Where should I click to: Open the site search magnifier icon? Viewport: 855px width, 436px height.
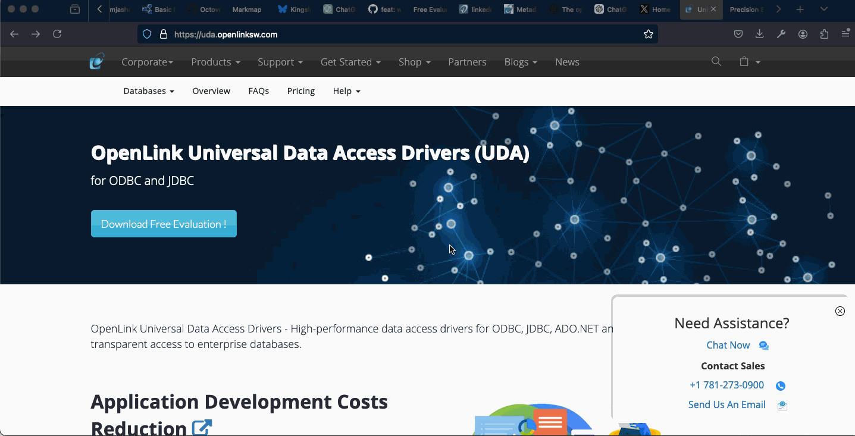click(716, 61)
